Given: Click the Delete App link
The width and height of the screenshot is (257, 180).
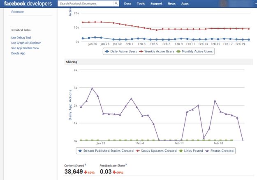Looking at the screenshot, I should (x=18, y=53).
